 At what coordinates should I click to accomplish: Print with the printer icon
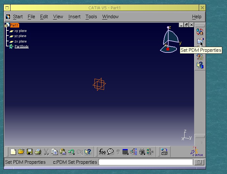pos(38,152)
